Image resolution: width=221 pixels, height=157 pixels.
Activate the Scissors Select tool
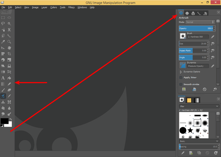pyautogui.click(x=9, y=29)
